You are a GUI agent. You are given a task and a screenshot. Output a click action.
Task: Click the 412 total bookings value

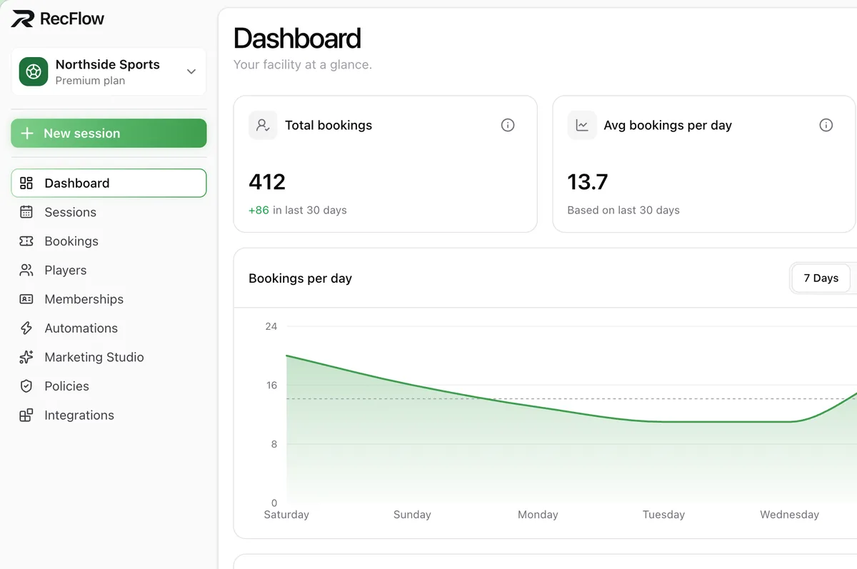point(267,182)
